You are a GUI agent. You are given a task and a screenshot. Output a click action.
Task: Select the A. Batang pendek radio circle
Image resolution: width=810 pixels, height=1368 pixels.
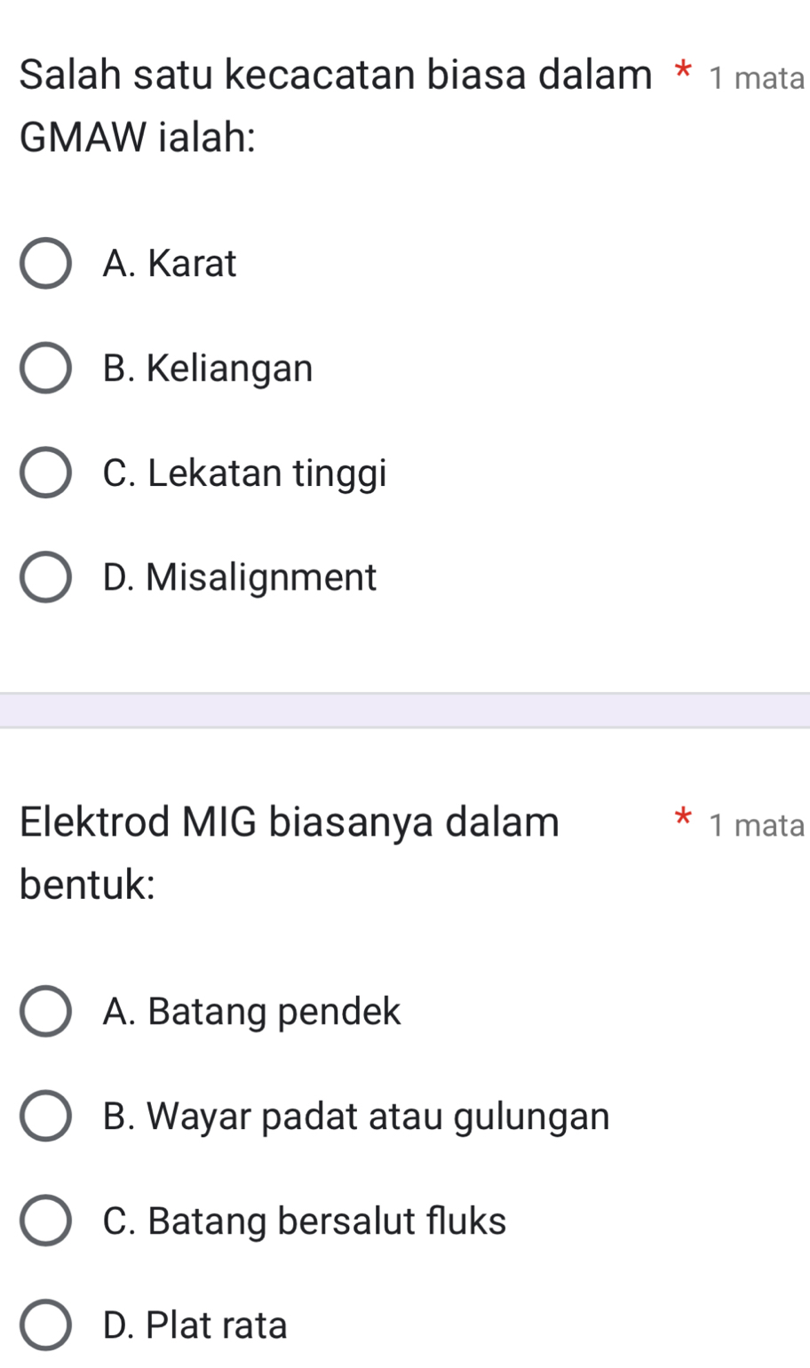click(x=45, y=1012)
